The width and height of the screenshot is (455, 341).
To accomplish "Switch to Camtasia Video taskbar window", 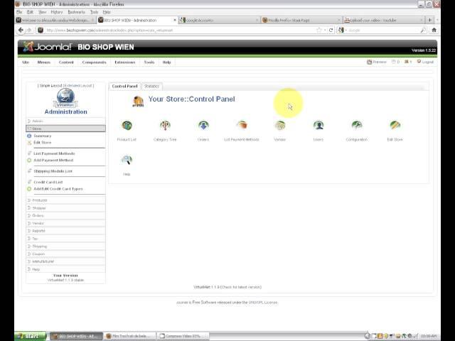I will (183, 336).
